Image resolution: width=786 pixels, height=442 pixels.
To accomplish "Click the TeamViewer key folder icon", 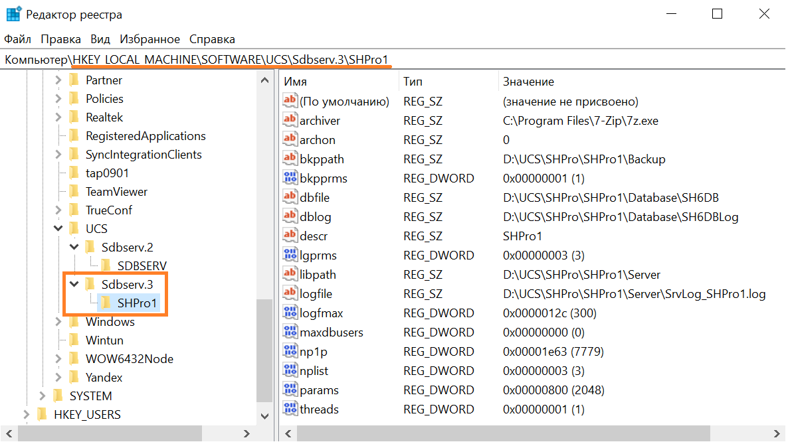I will point(75,192).
